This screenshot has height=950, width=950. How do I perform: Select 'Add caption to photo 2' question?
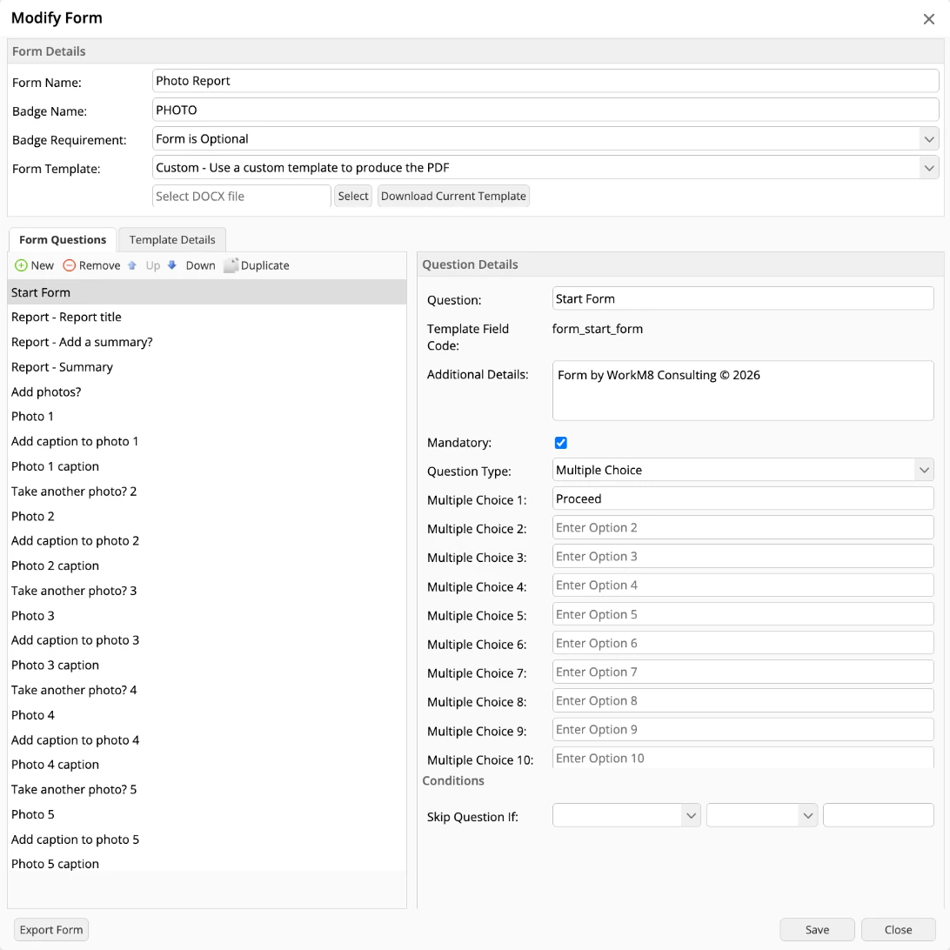[x=206, y=541]
